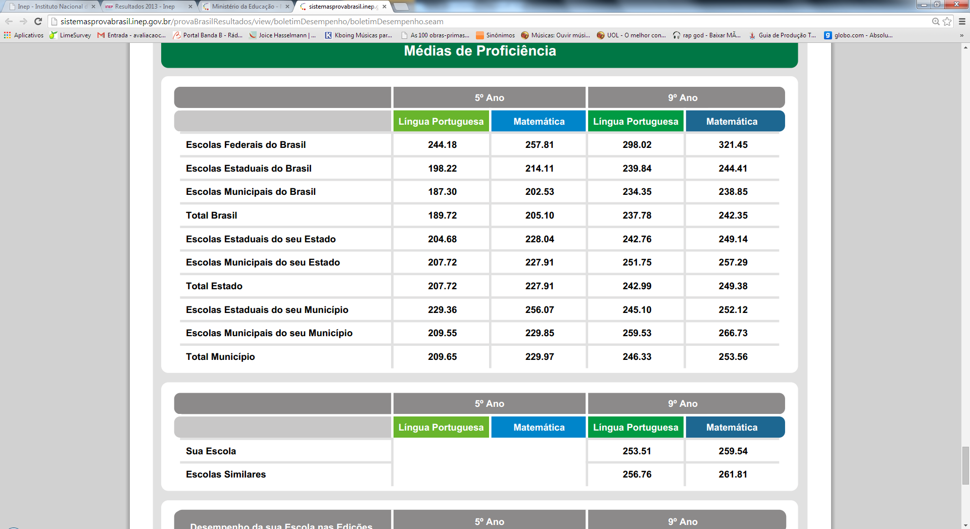The width and height of the screenshot is (970, 529).
Task: Click the Escolas Municipais do seu Estado label
Action: click(263, 262)
